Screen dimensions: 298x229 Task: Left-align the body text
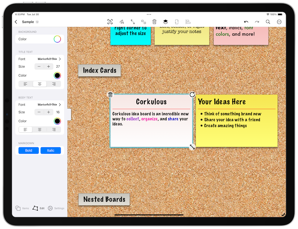tap(25, 130)
